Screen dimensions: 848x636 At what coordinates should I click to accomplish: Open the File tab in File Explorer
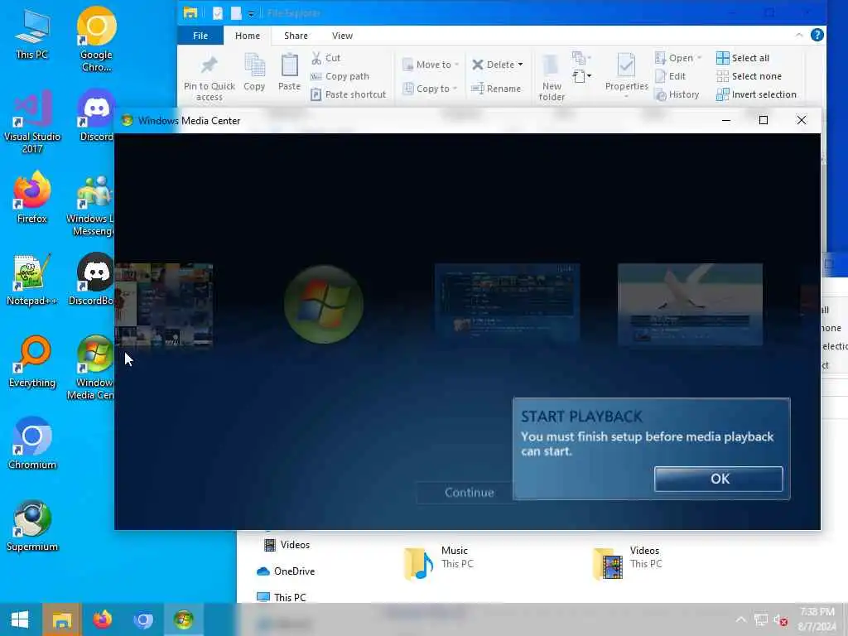pyautogui.click(x=200, y=36)
